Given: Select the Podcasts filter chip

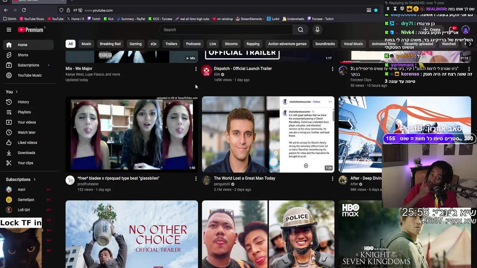Looking at the screenshot, I should tap(193, 44).
